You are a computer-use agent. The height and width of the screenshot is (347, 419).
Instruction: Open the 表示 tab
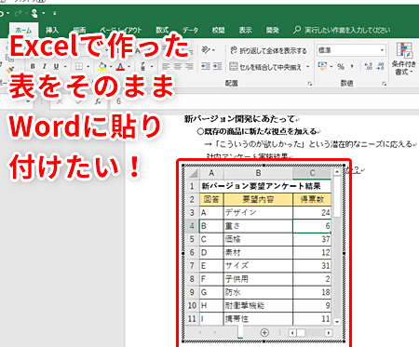[245, 30]
